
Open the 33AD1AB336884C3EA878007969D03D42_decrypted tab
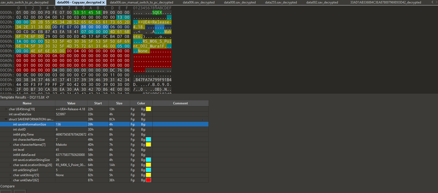[386, 2]
